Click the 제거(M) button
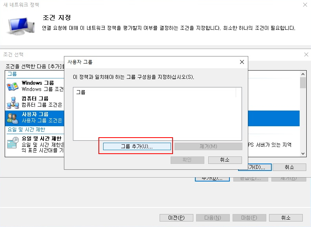The image size is (311, 227). point(208,146)
